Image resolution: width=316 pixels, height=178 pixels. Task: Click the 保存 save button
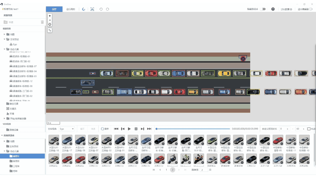click(54, 9)
